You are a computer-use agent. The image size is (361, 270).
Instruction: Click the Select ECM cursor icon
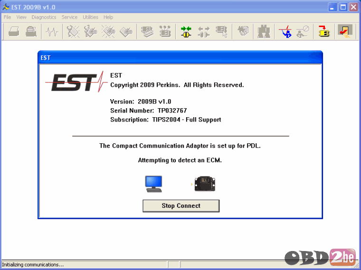pos(222,31)
